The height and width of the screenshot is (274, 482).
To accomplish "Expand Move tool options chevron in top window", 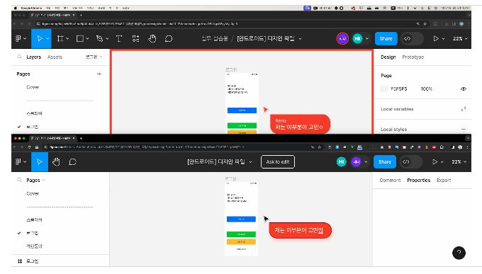I will [x=47, y=39].
